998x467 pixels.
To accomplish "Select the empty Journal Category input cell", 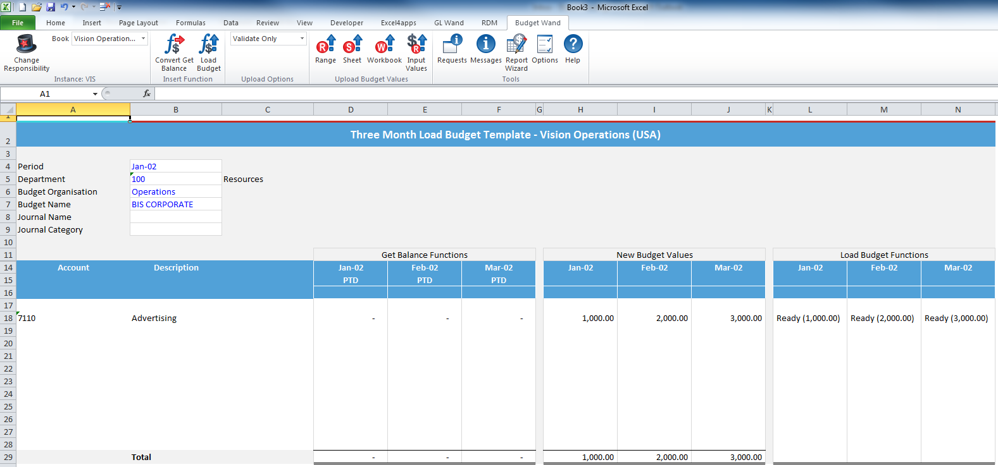I will tap(176, 229).
